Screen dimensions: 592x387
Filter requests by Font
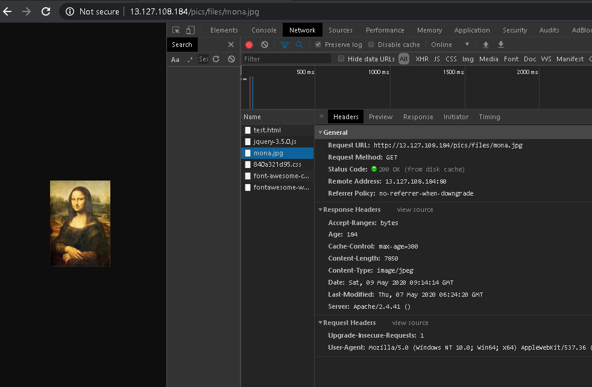(x=511, y=59)
